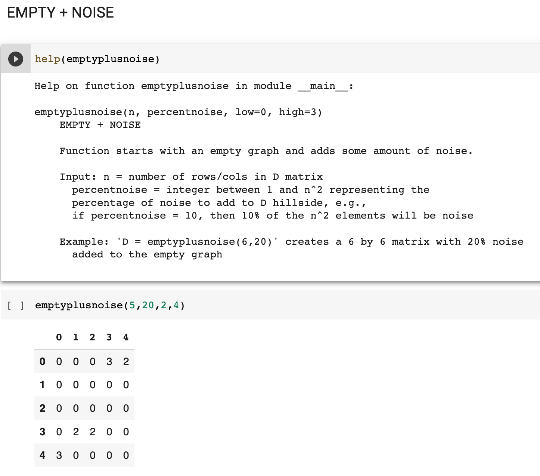Click value 3 in row 4, column 0
The image size is (540, 476).
coord(59,455)
